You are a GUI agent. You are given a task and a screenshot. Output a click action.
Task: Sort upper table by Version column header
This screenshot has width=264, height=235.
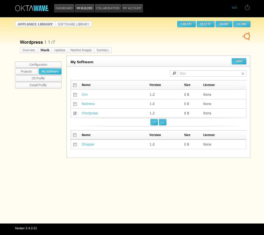[x=155, y=85]
